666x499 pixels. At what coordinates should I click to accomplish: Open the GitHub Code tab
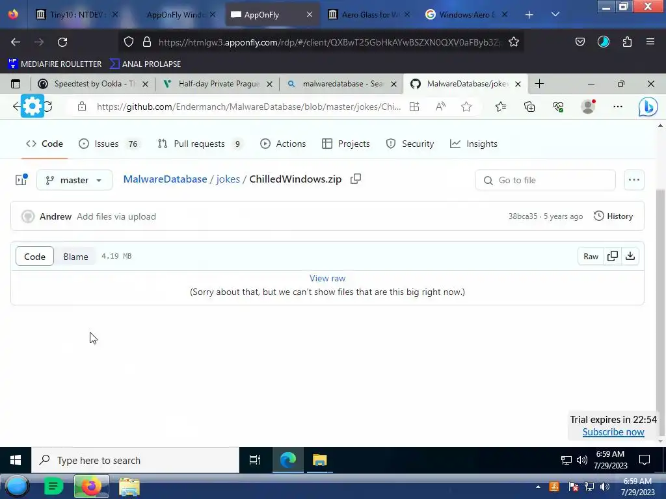[x=45, y=144]
